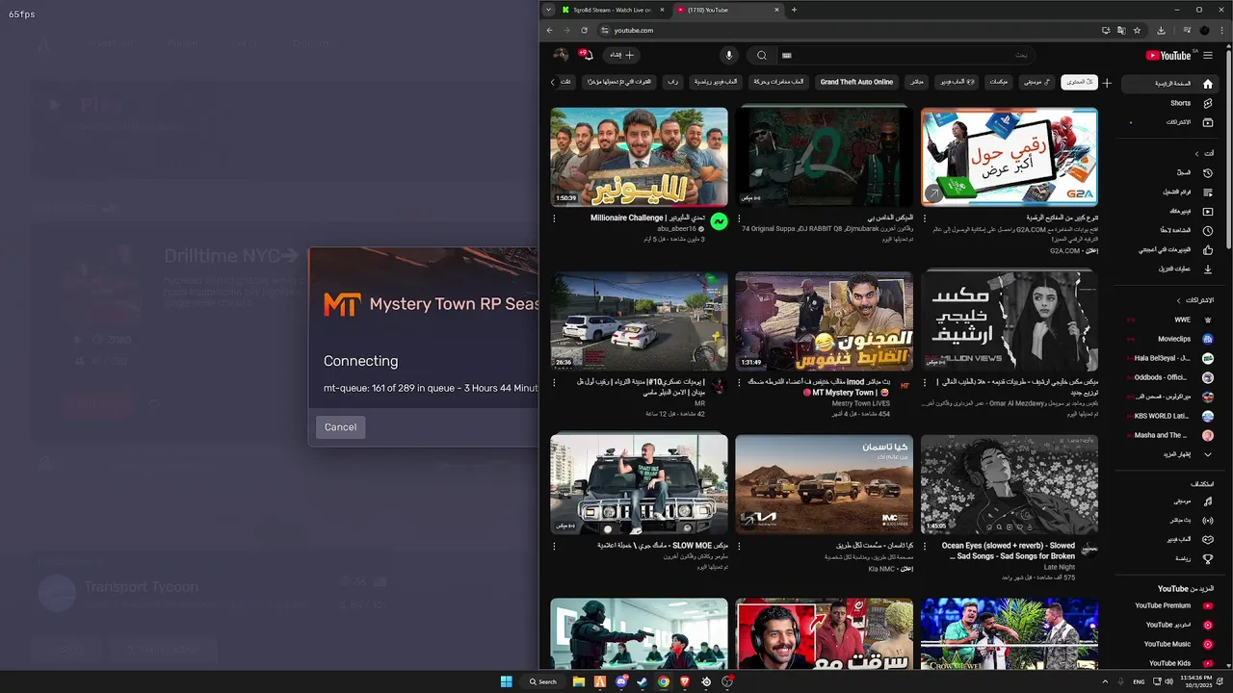
Task: Open YouTube notifications bell
Action: click(586, 55)
